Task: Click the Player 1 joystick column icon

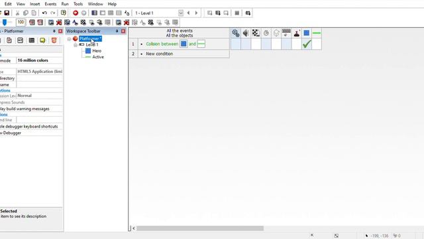Action: click(296, 33)
